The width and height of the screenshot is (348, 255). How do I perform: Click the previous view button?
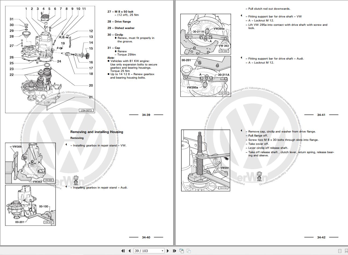(182, 251)
